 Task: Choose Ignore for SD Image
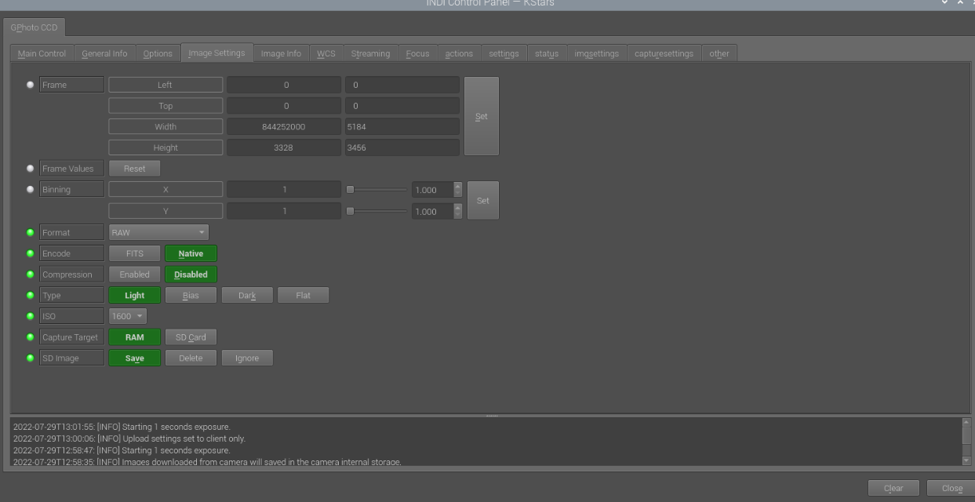(247, 358)
